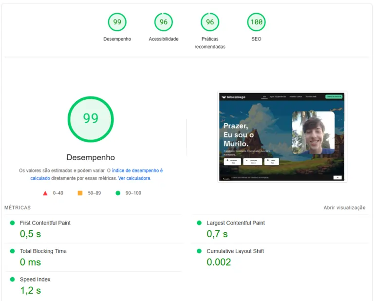Viewport: 374px width, 301px height.
Task: Click the orange square 50–89 legend icon
Action: pyautogui.click(x=80, y=193)
